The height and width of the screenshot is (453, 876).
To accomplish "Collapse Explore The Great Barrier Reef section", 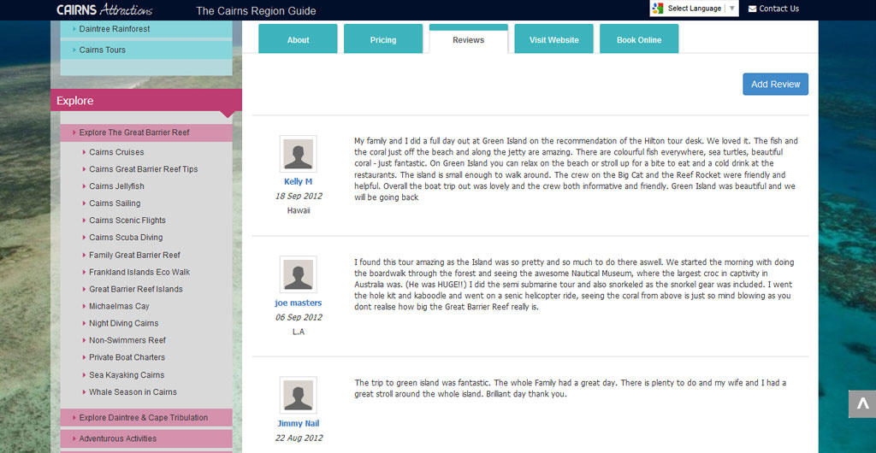I will point(134,132).
